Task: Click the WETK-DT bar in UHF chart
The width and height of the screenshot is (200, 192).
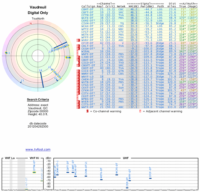Action: point(101,180)
